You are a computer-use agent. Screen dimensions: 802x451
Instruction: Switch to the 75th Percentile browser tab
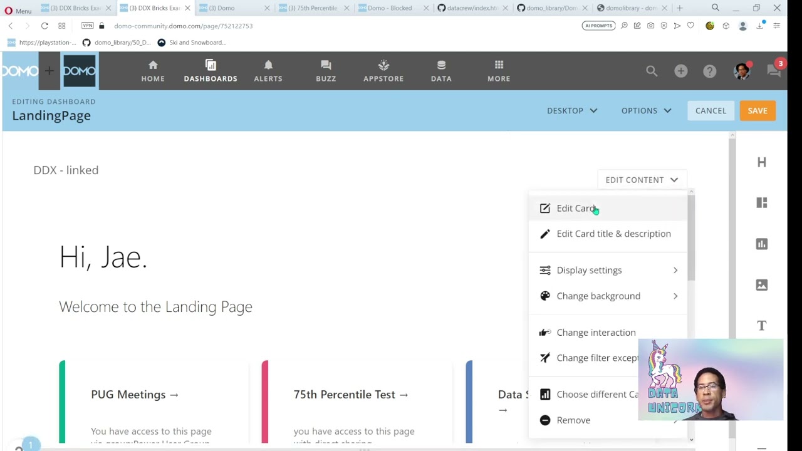pyautogui.click(x=311, y=8)
